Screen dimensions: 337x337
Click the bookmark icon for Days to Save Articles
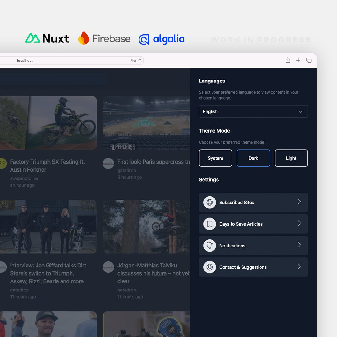(210, 224)
